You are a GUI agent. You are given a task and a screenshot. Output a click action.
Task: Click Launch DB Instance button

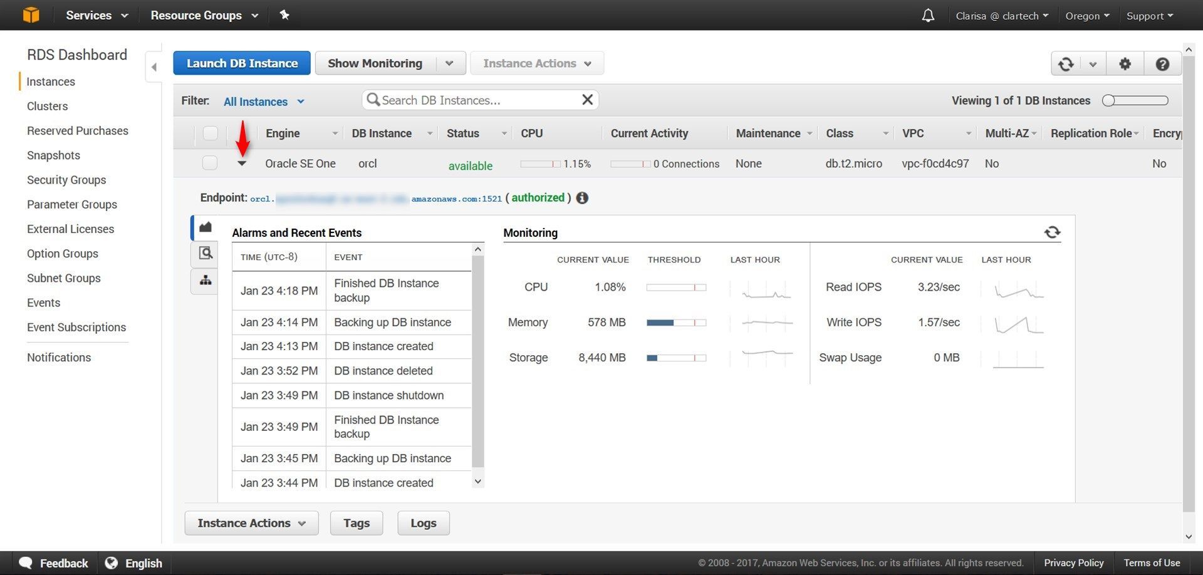242,63
